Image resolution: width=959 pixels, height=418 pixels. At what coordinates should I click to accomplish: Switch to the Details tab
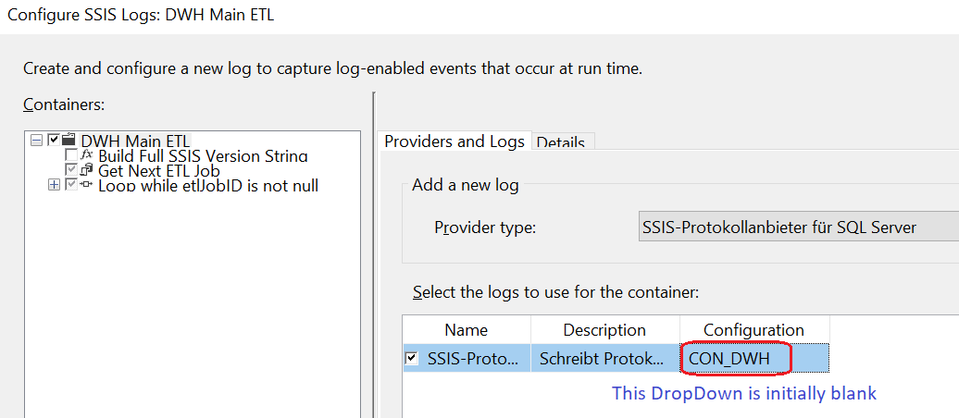561,142
